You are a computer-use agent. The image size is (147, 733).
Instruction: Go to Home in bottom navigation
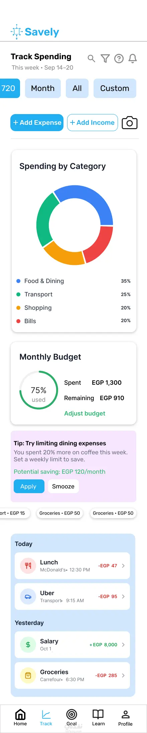point(20,717)
